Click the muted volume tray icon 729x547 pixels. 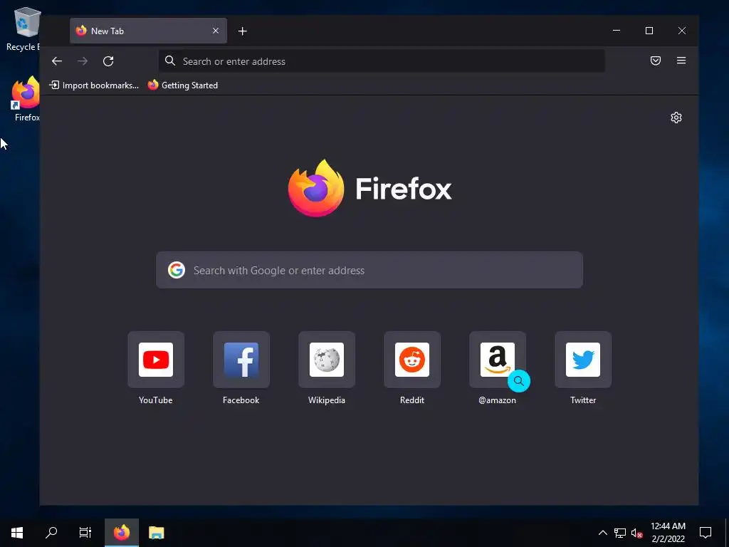(x=637, y=533)
